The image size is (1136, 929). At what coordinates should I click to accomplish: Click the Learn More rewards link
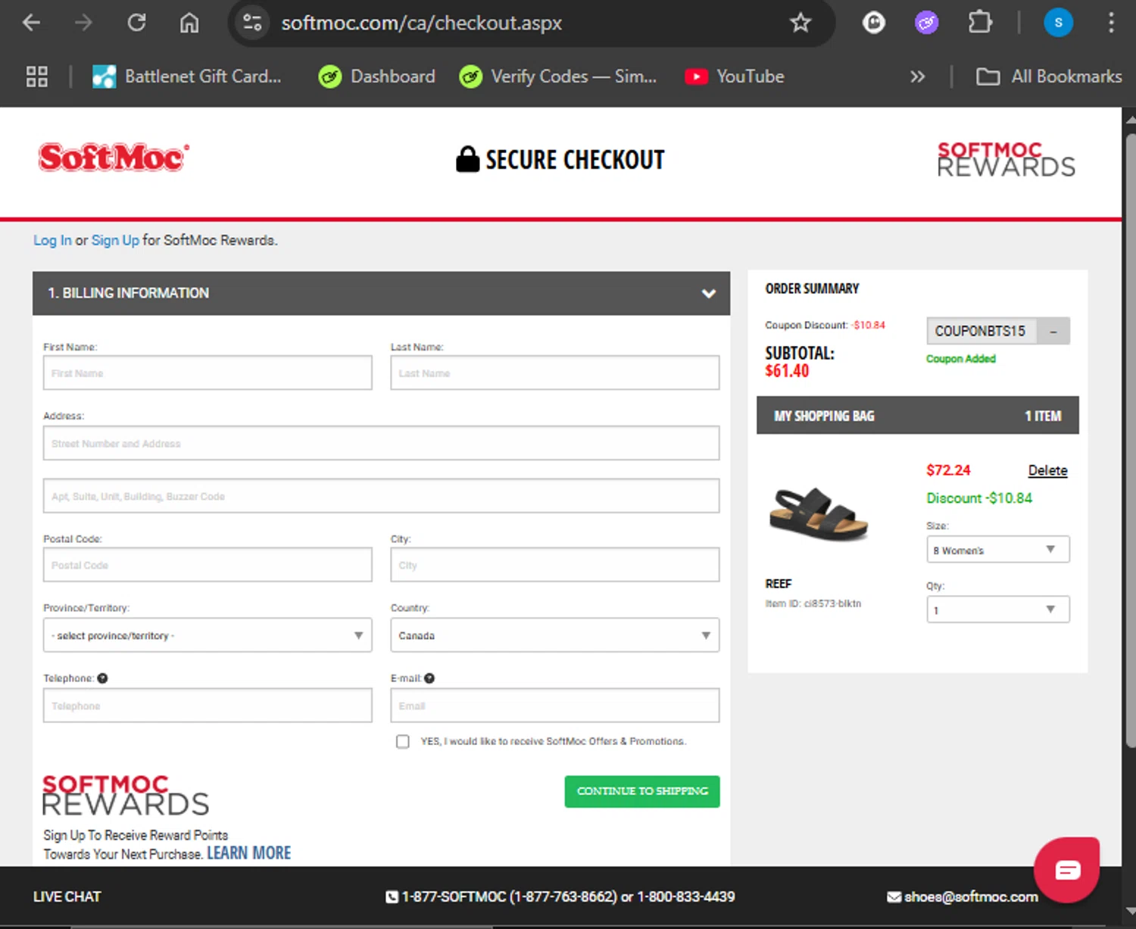click(x=249, y=853)
